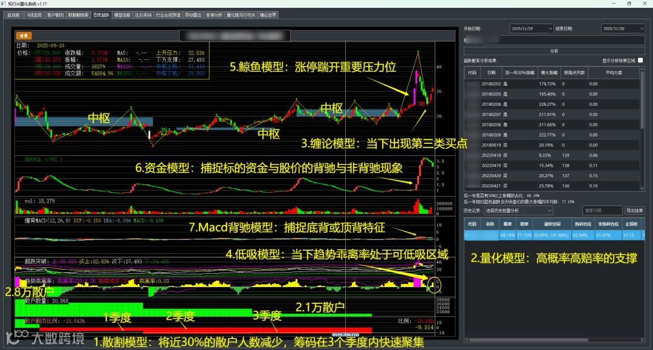Viewport: 653px width, 350px height.
Task: Select the 异动雷达 tab
Action: (193, 15)
